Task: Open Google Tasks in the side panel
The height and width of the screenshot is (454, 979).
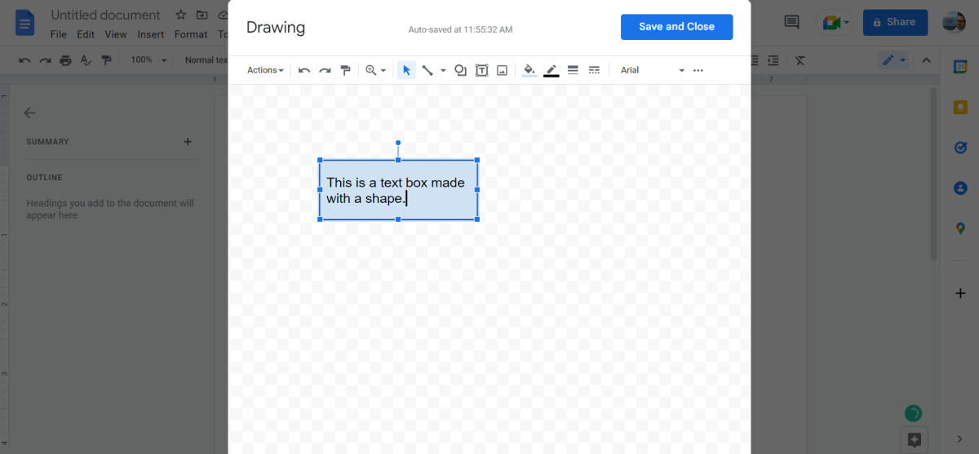Action: [960, 148]
